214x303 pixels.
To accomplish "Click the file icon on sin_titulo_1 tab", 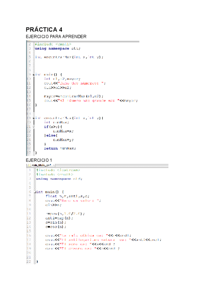I will click(30, 165).
